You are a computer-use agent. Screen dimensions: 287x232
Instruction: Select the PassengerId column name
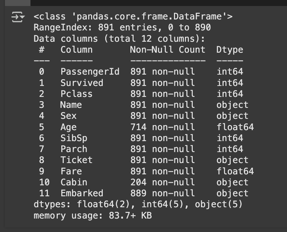coord(90,71)
